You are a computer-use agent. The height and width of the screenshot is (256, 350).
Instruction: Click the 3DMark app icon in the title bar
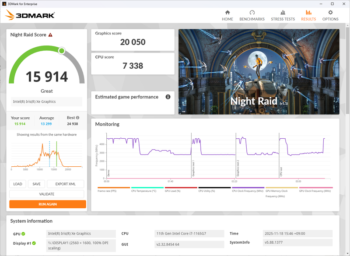pos(4,4)
